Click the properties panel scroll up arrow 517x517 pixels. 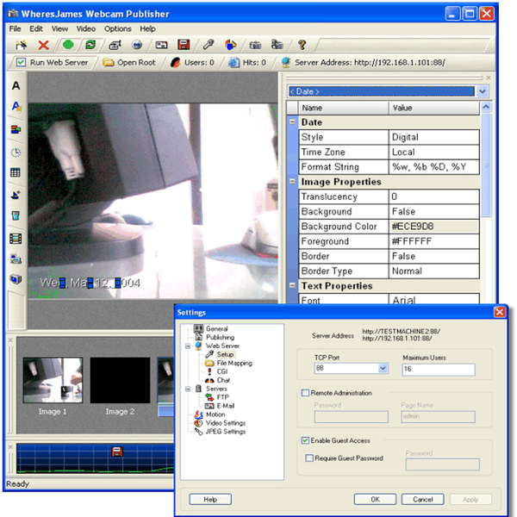tap(486, 107)
